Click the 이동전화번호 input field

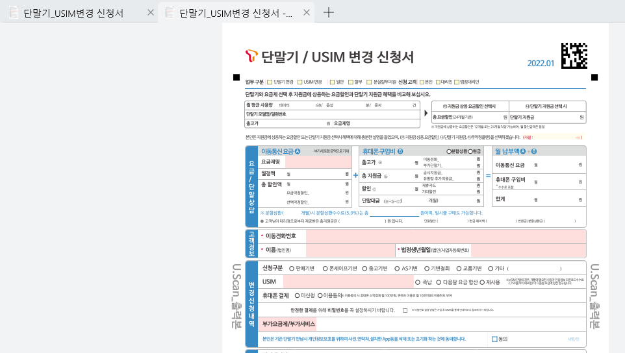(x=446, y=236)
